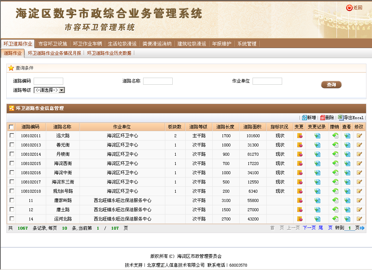Click 撤销 icon for 海淀西街
372x270 pixels.
[x=335, y=163]
